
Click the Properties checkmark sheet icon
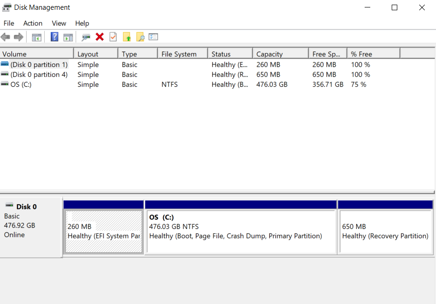point(113,37)
